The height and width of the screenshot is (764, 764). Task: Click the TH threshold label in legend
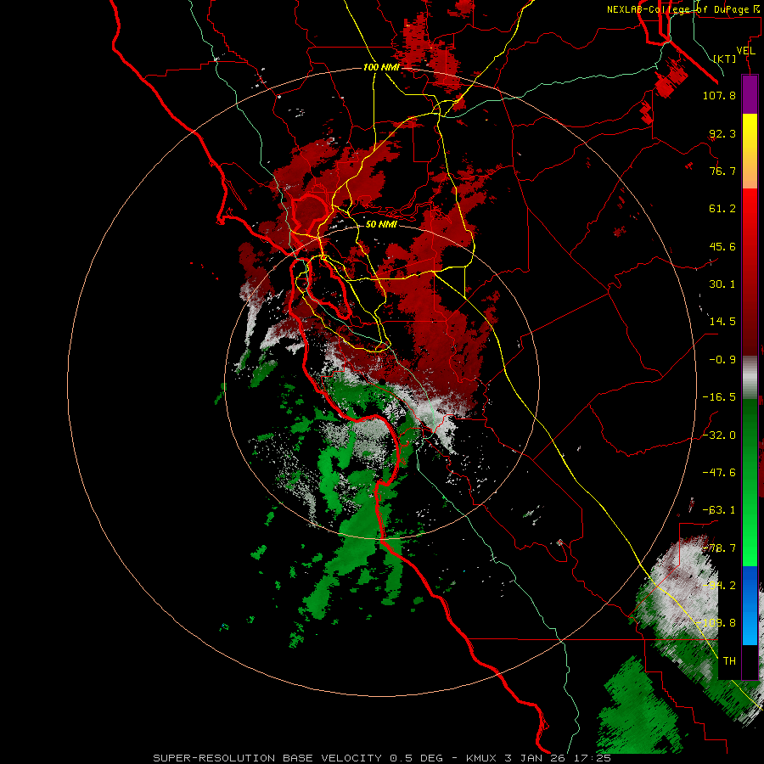point(729,661)
